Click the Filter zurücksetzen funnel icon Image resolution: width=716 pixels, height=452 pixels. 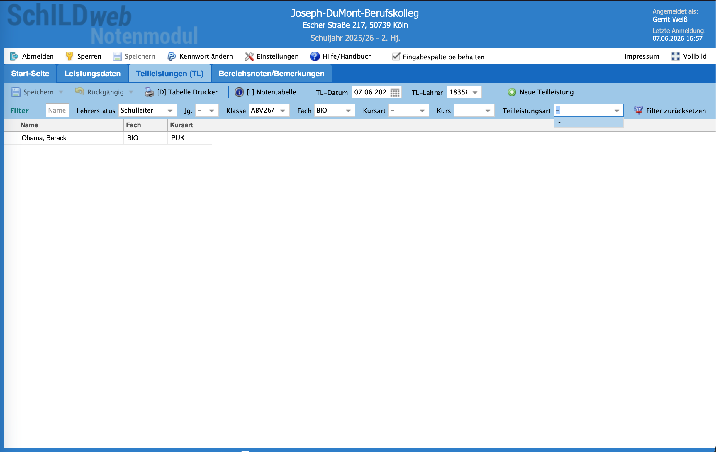point(638,110)
